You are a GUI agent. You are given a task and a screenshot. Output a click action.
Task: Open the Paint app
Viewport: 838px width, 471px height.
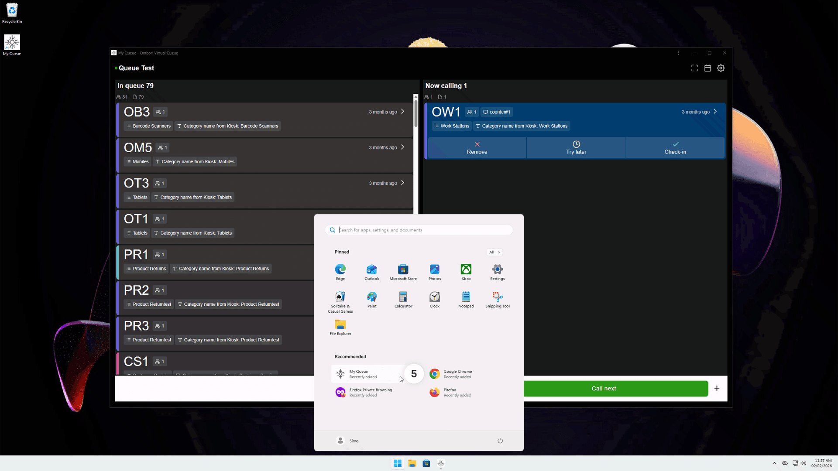tap(372, 300)
